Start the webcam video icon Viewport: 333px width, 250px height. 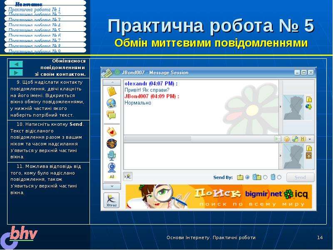coord(112,167)
